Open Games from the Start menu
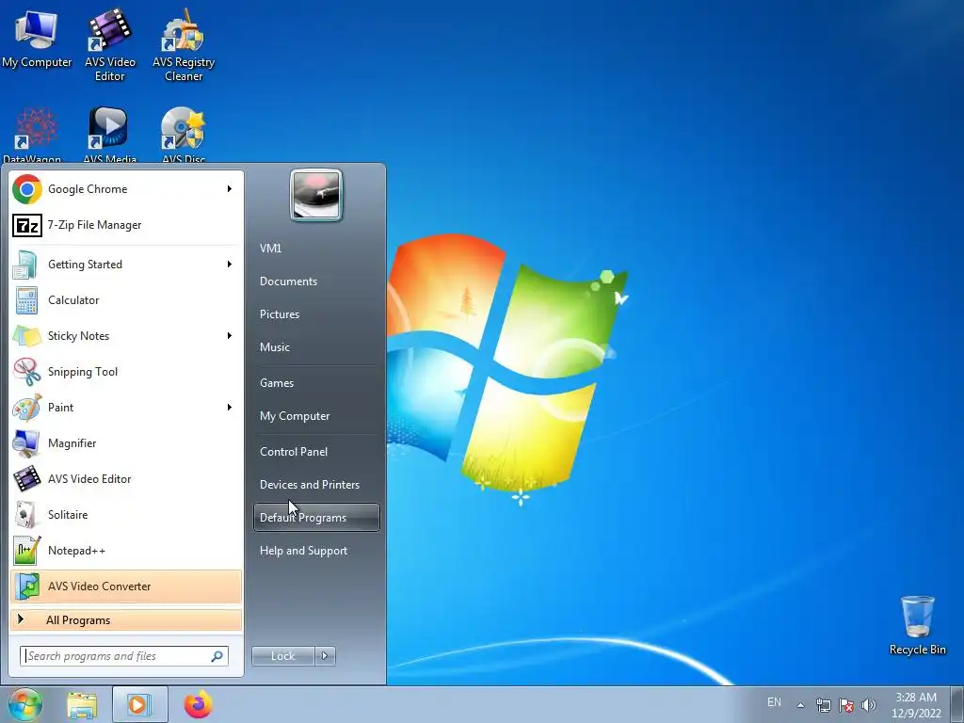Viewport: 964px width, 723px height. tap(316, 383)
